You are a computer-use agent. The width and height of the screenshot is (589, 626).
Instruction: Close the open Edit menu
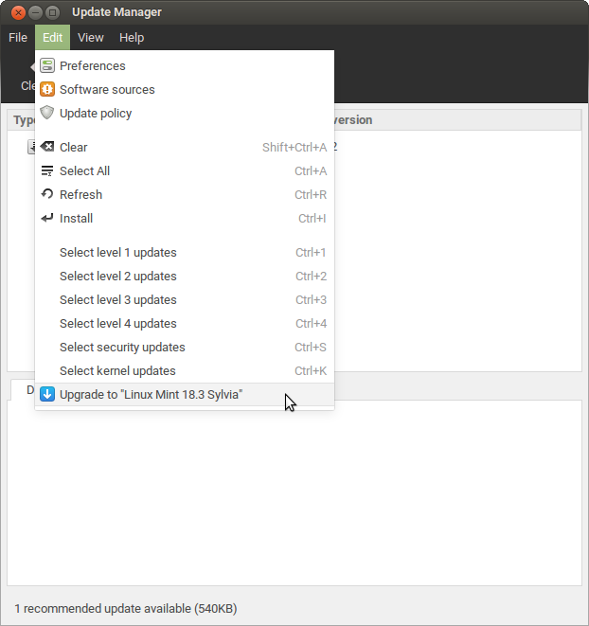52,38
